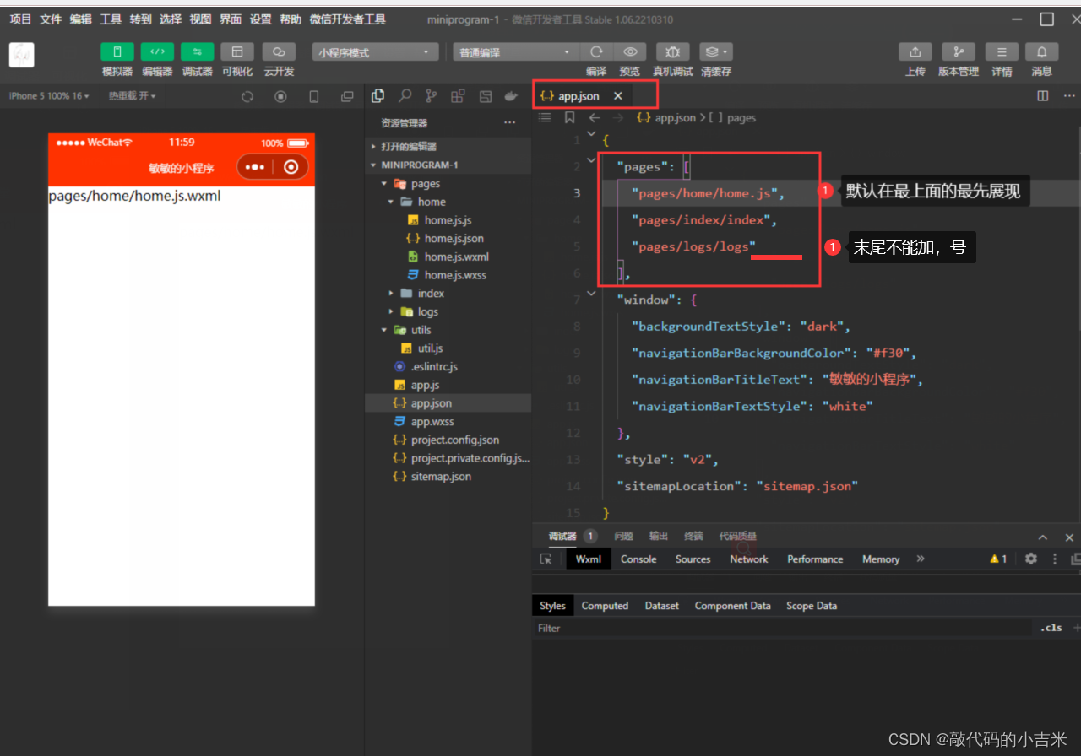Screen dimensions: 1081x756
Task: Click the simulator phone device icon
Action: point(314,97)
